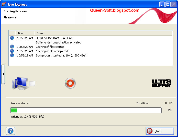Maximize the Nero Express window
The width and height of the screenshot is (178, 137).
point(168,4)
